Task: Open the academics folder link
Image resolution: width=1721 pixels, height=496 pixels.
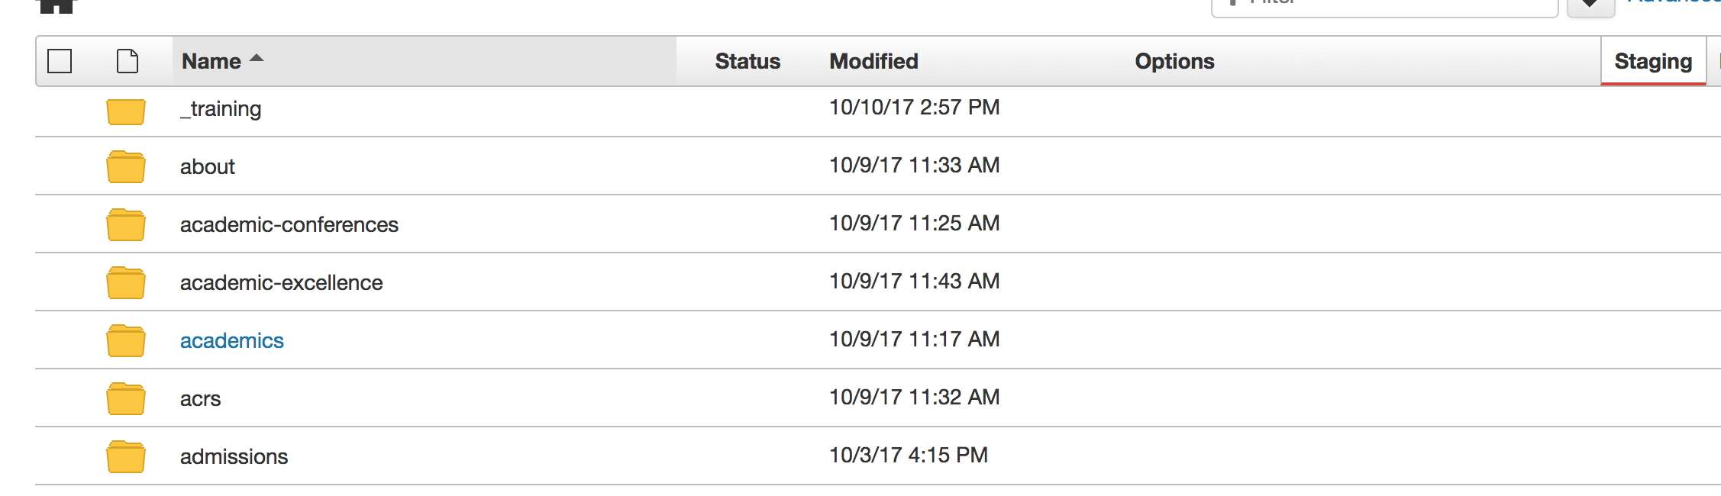Action: point(231,341)
